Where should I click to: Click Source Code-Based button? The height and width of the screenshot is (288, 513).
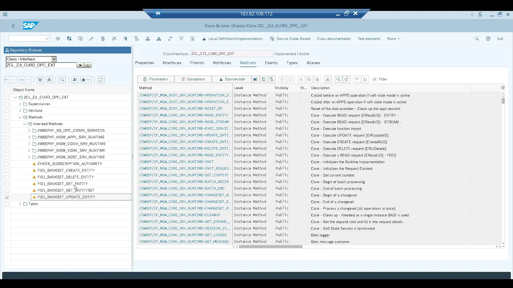290,39
